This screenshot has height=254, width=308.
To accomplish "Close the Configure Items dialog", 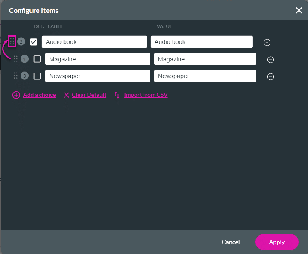I will [299, 10].
